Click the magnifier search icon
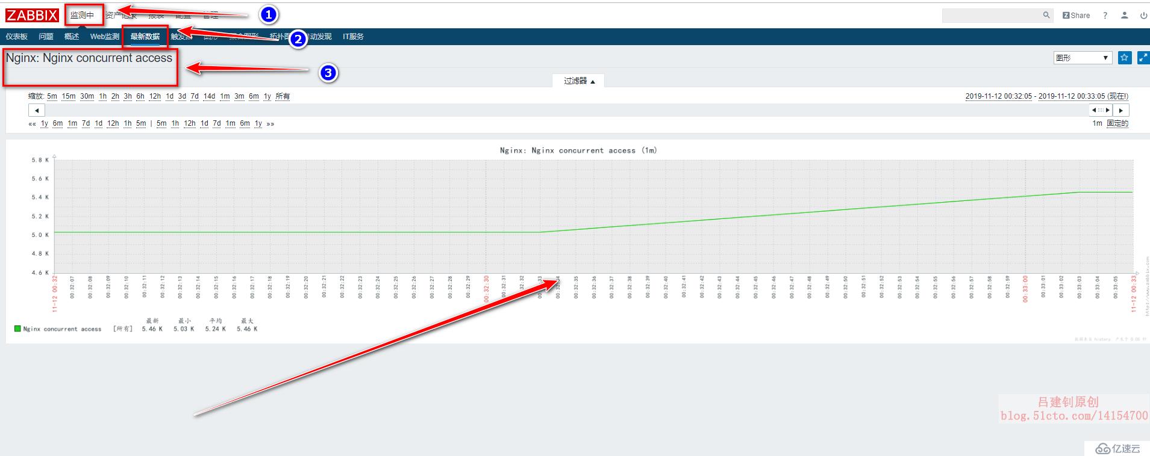This screenshot has height=456, width=1150. coord(1046,15)
